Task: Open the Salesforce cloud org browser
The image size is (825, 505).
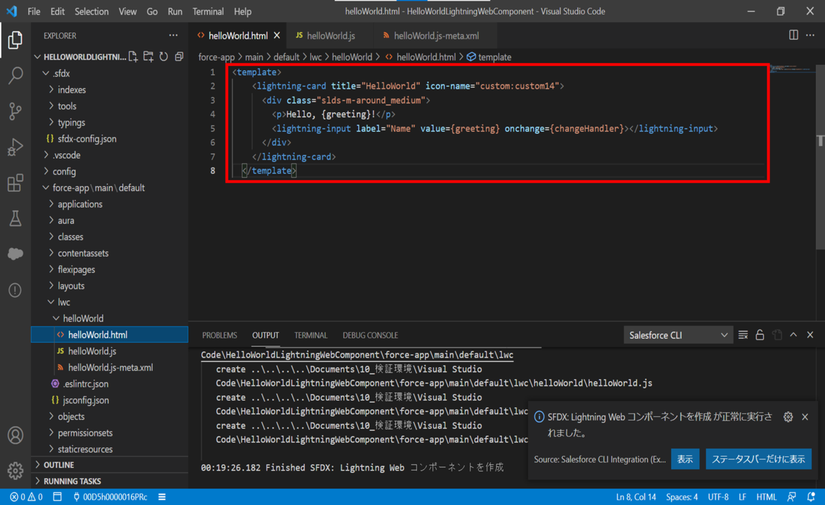Action: pos(15,254)
